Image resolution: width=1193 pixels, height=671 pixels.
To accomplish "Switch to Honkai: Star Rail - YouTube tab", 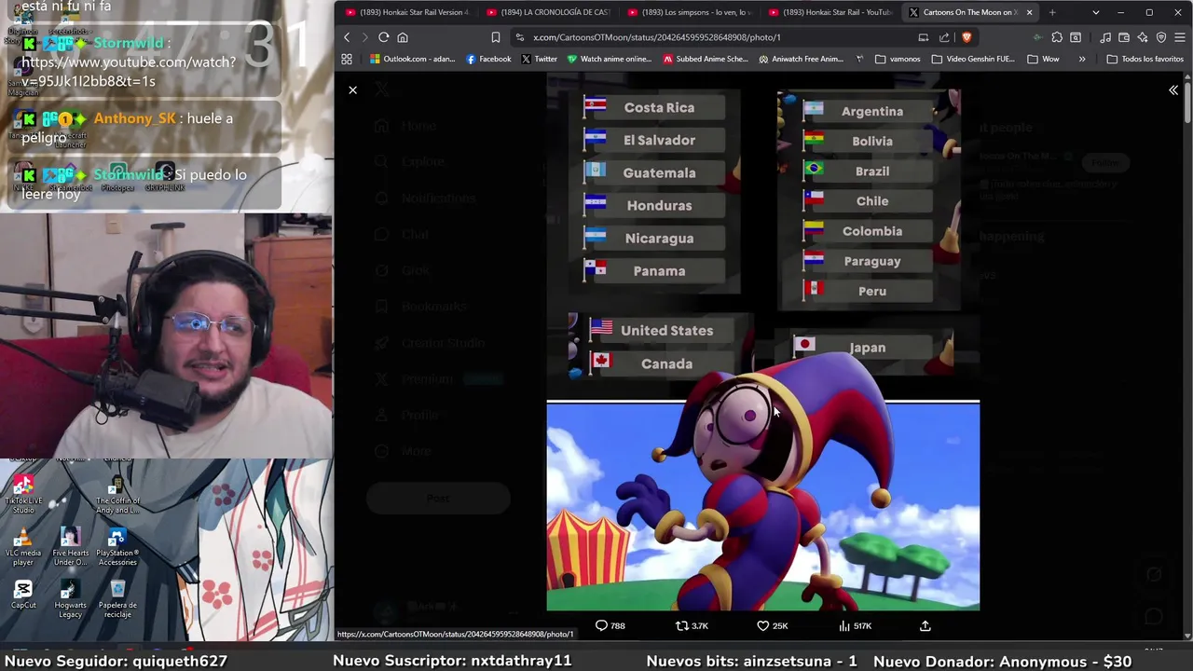I will coord(832,12).
